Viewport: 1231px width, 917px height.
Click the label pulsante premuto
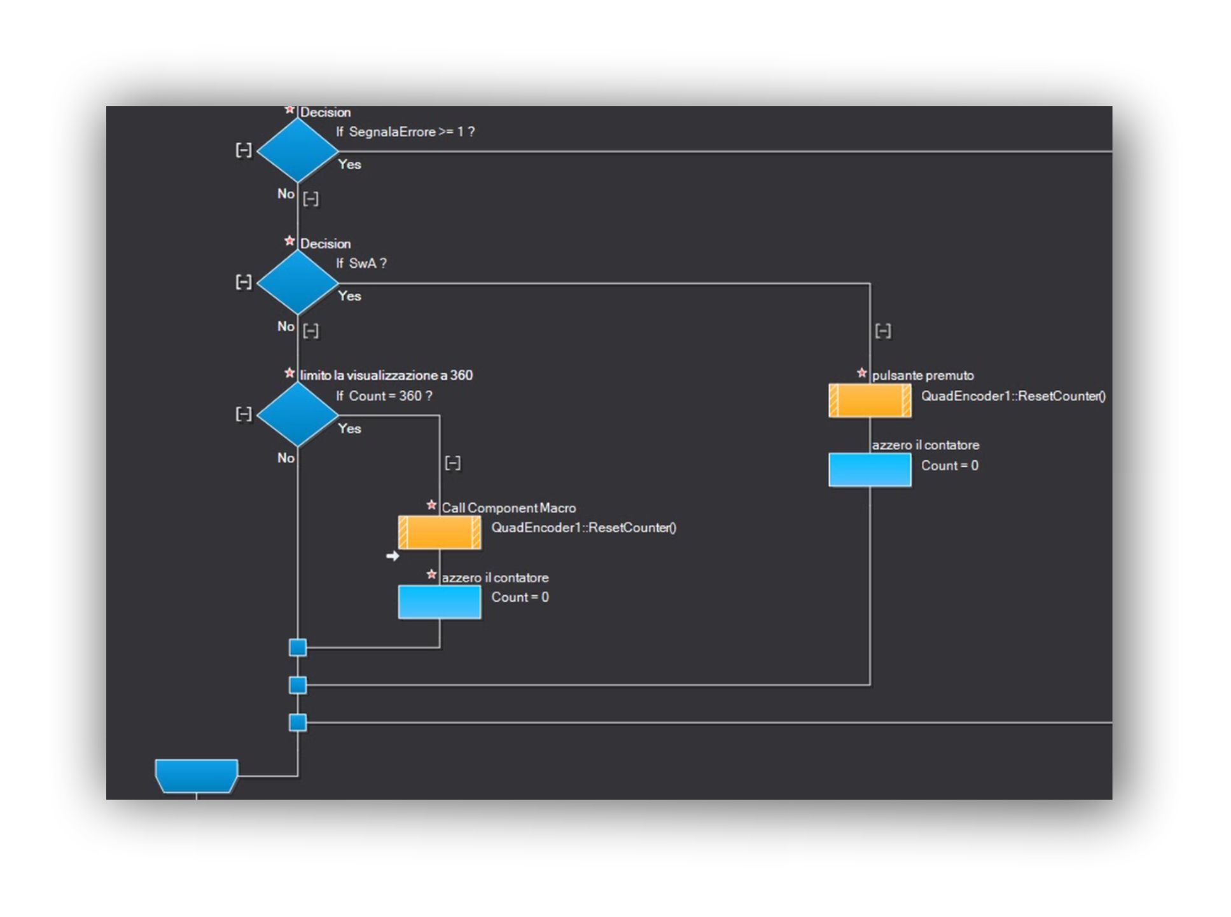[922, 375]
